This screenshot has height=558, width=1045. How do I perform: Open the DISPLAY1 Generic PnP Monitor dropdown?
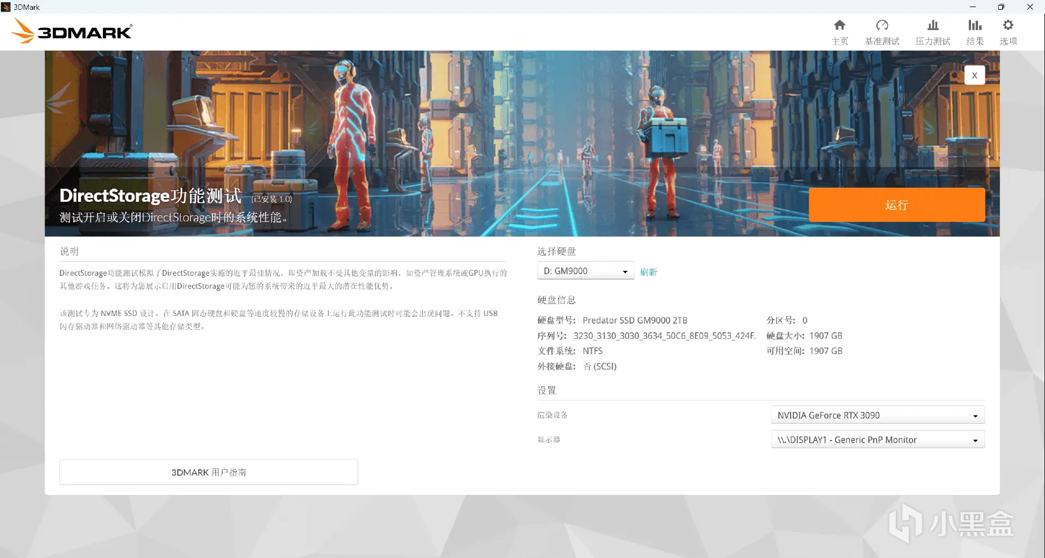click(x=878, y=439)
